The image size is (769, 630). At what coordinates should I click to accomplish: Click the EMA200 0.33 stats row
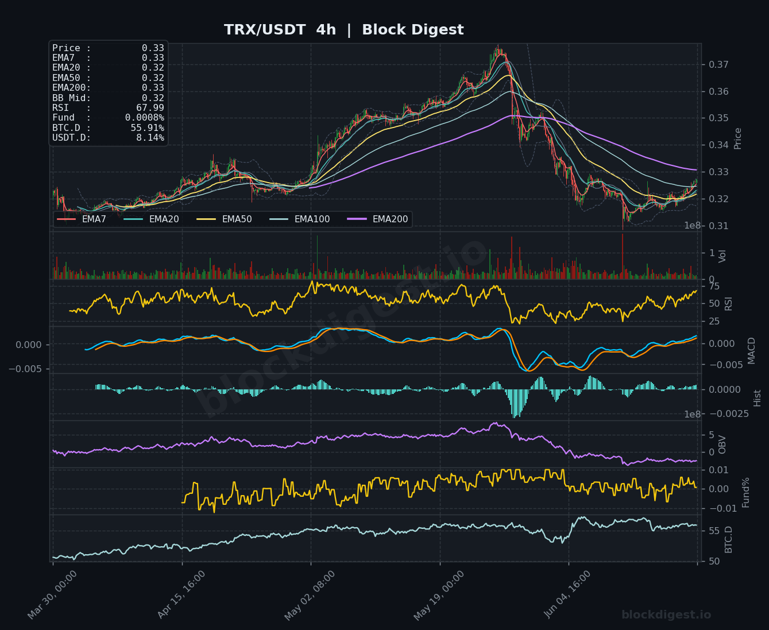(108, 88)
